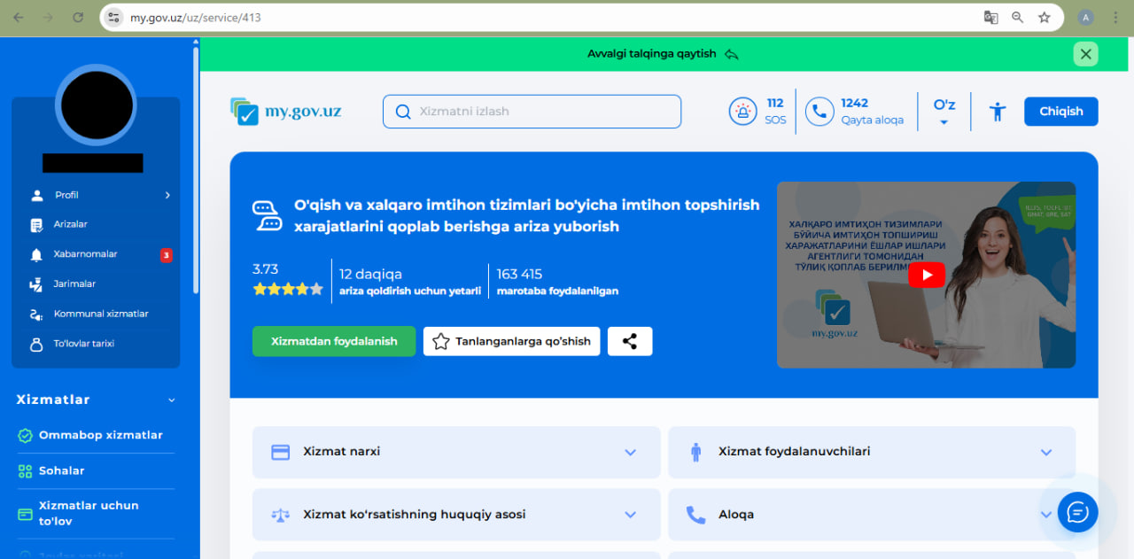The image size is (1134, 559).
Task: Expand Xizmat ko'rsatishning huquqiy asosi section
Action: click(456, 515)
